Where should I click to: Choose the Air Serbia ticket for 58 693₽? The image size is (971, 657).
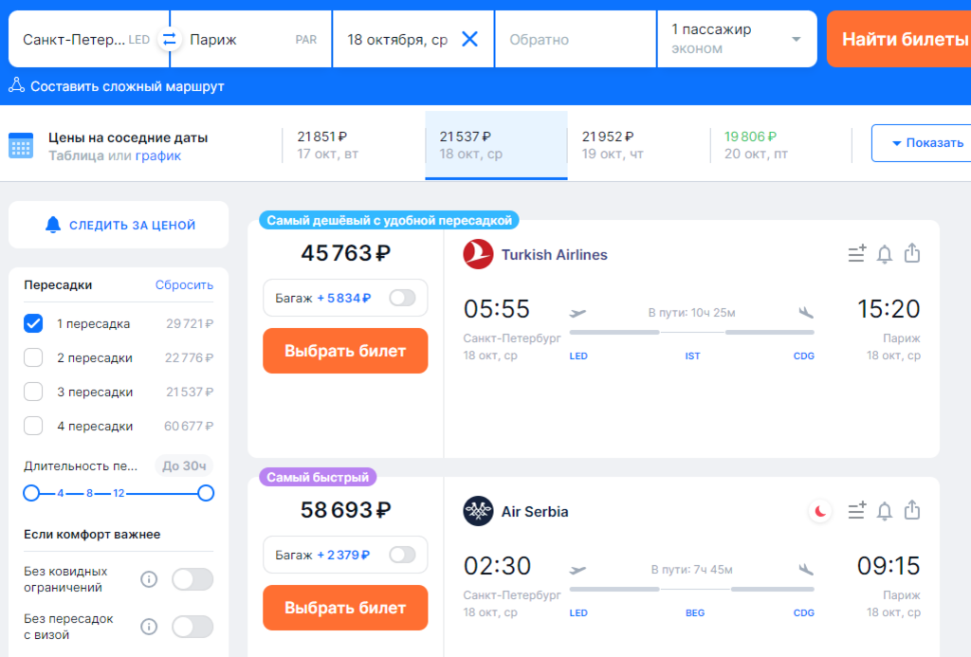345,608
